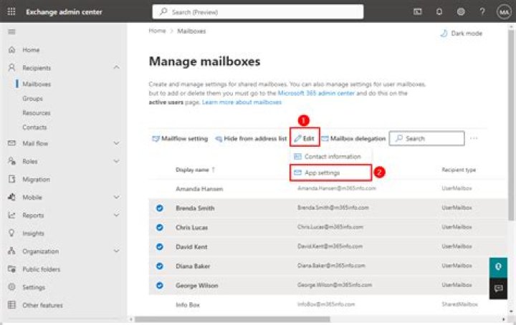Click the Dark mode moon icon
The height and width of the screenshot is (325, 516).
pos(444,33)
